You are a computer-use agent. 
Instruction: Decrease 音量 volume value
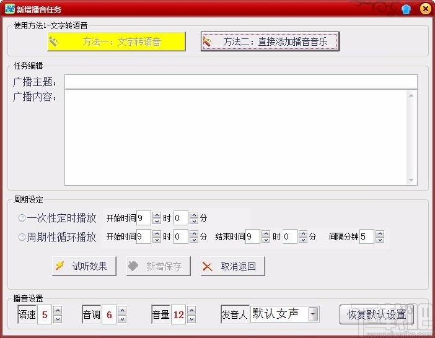coord(191,319)
